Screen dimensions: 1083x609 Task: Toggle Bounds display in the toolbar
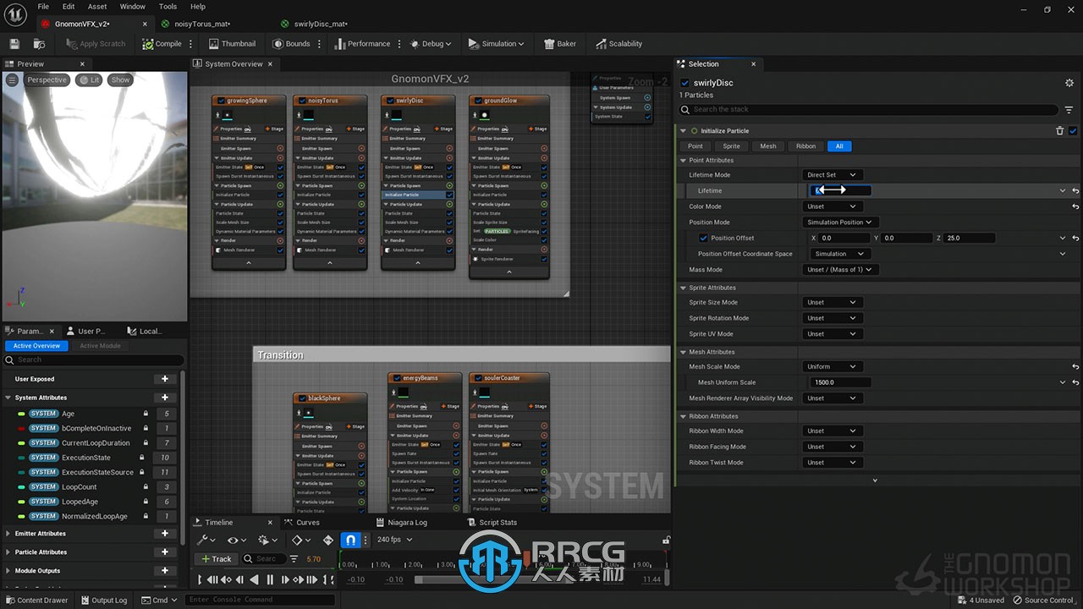pos(292,44)
